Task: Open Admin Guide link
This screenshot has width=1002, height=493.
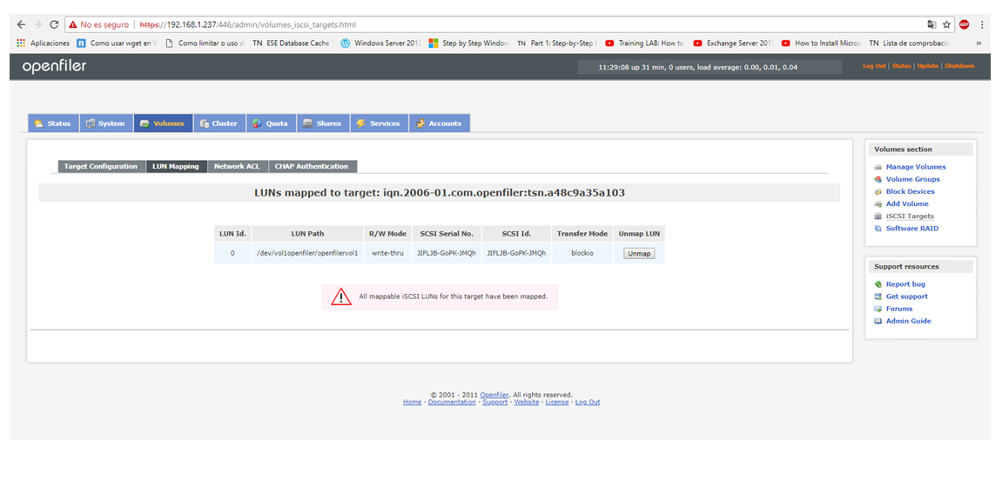Action: click(908, 321)
